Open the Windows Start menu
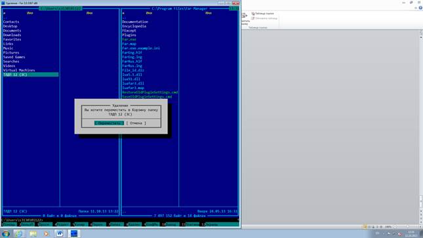Screen dimensions: 423x238 (6, 233)
